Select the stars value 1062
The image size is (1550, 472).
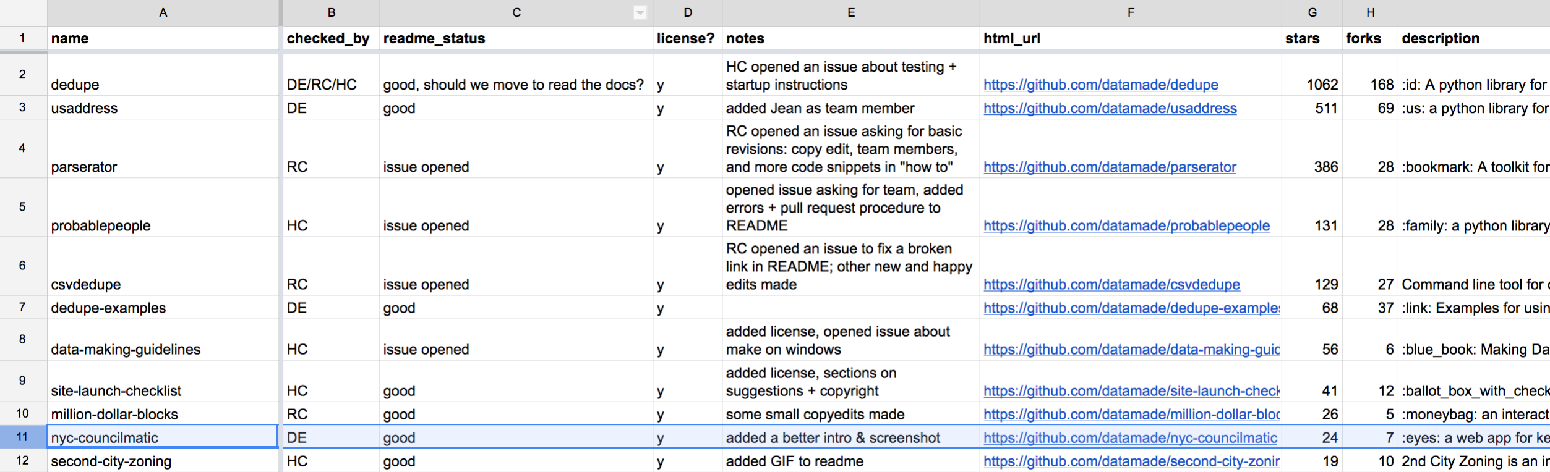[x=1312, y=75]
